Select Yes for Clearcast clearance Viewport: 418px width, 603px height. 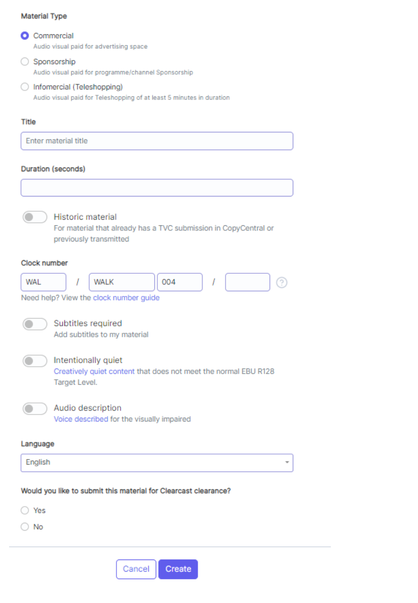25,510
